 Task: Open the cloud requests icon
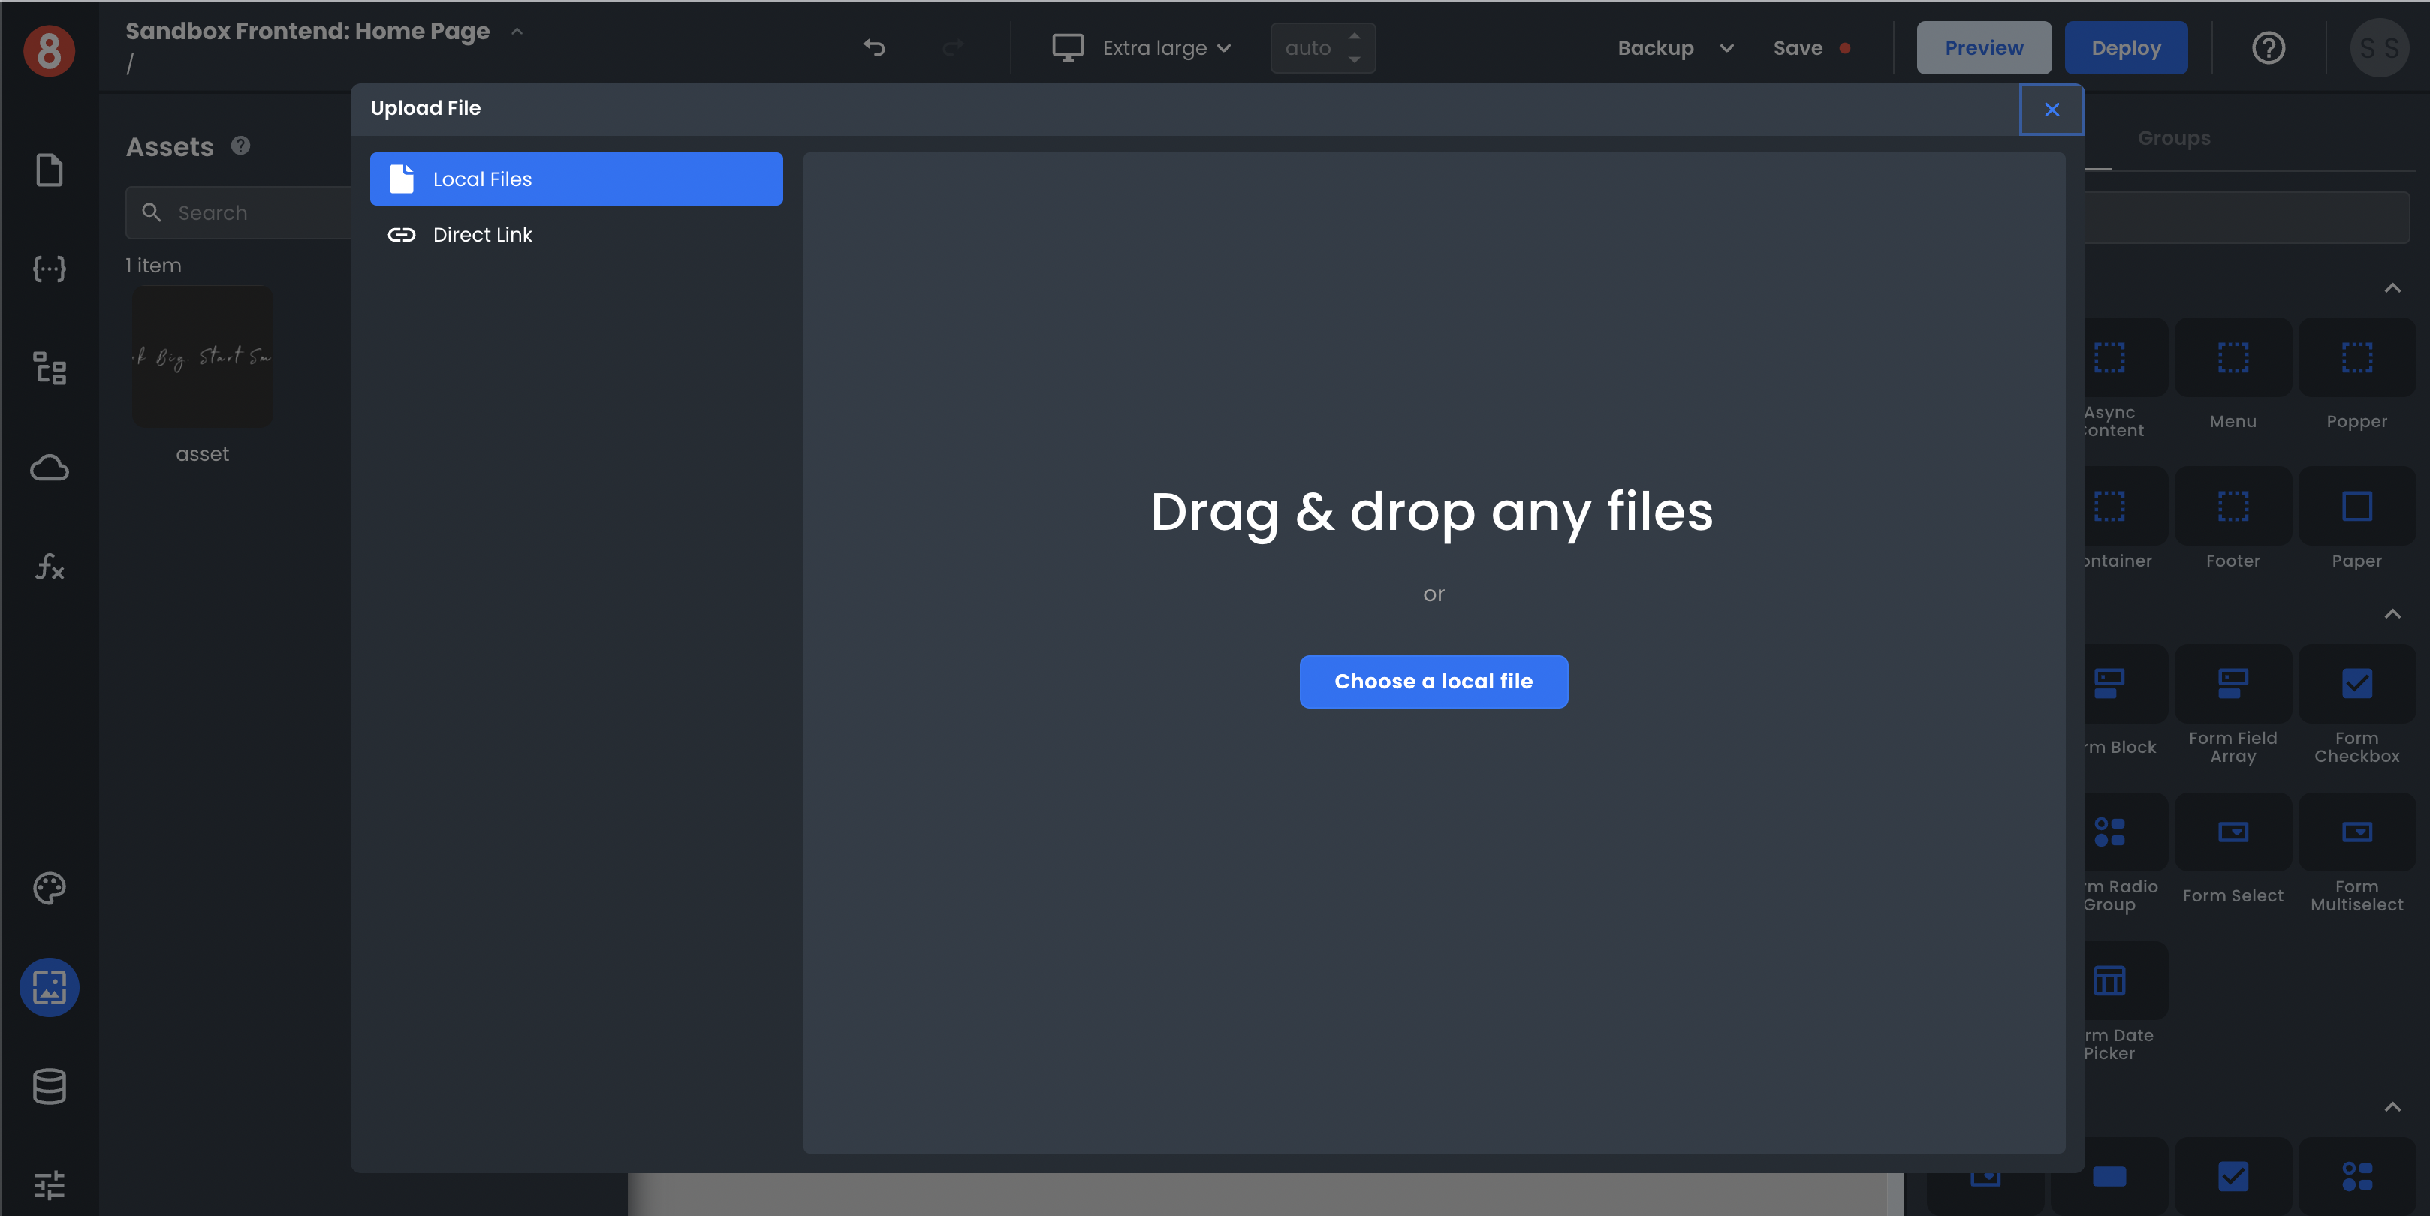coord(49,468)
